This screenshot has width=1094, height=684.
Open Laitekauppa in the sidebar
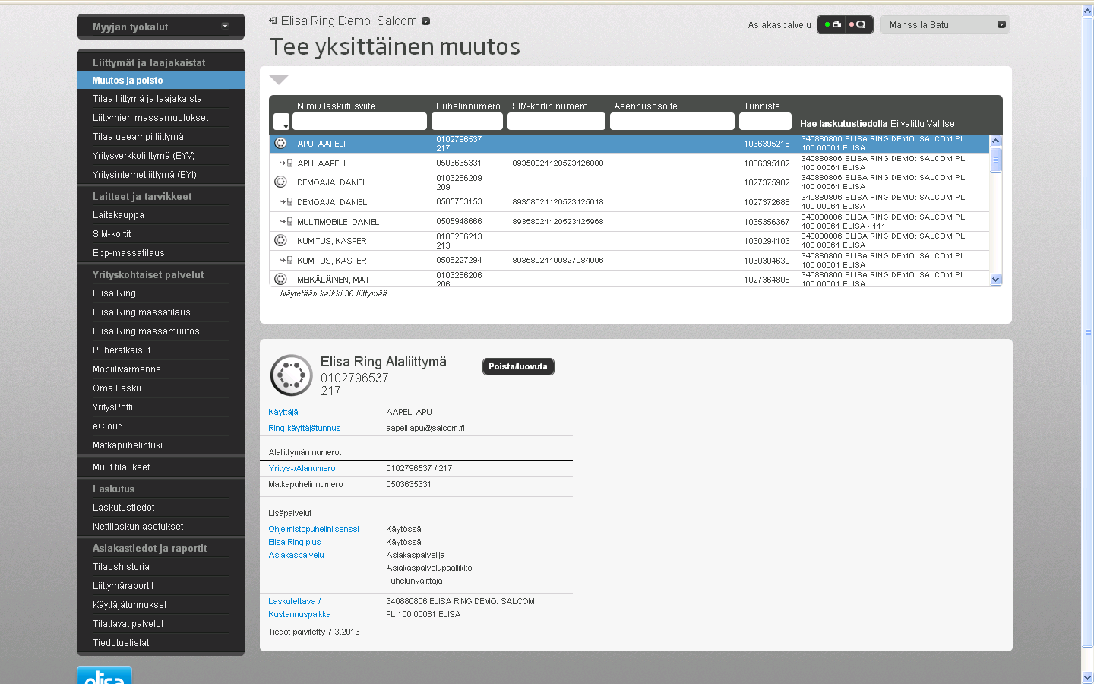(119, 215)
